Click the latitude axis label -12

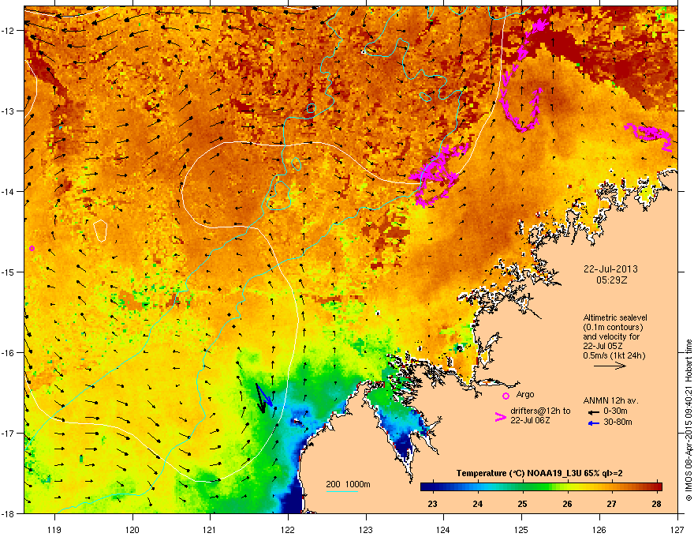(x=9, y=30)
